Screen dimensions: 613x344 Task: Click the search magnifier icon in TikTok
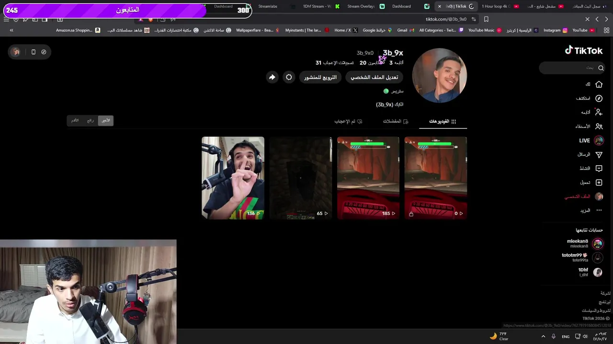pos(601,68)
